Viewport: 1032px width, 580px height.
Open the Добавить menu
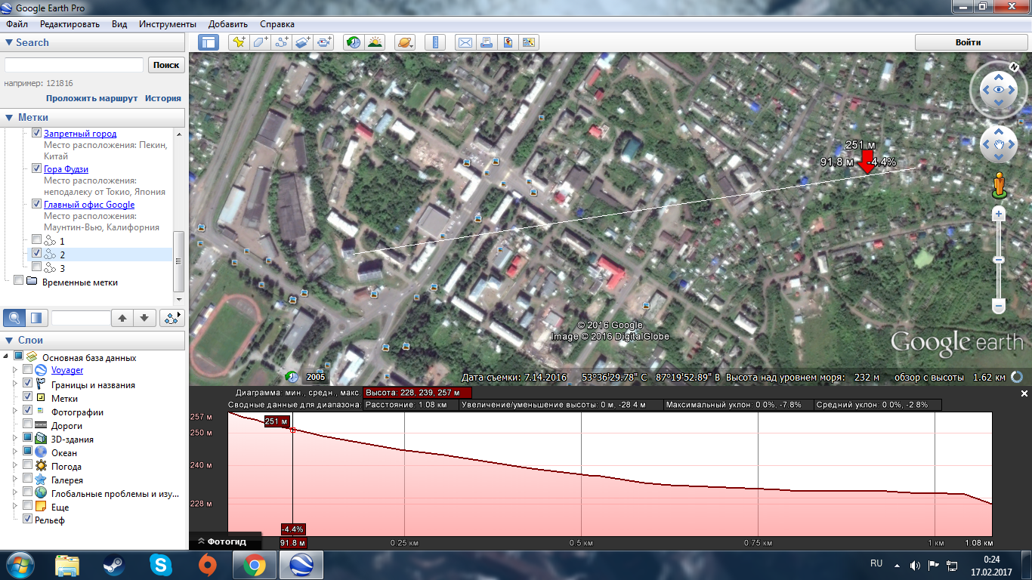227,24
